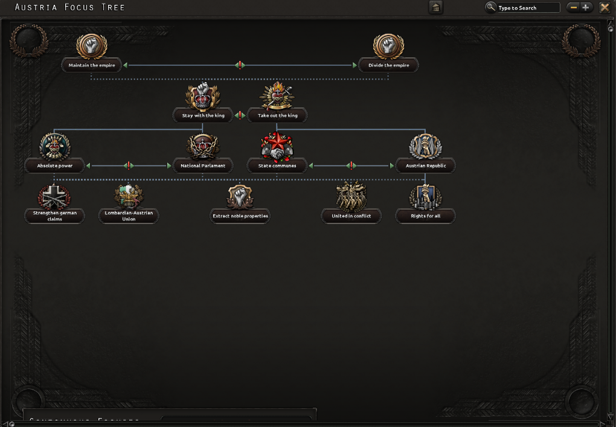Select the Austrian Republic focus icon

pyautogui.click(x=425, y=147)
